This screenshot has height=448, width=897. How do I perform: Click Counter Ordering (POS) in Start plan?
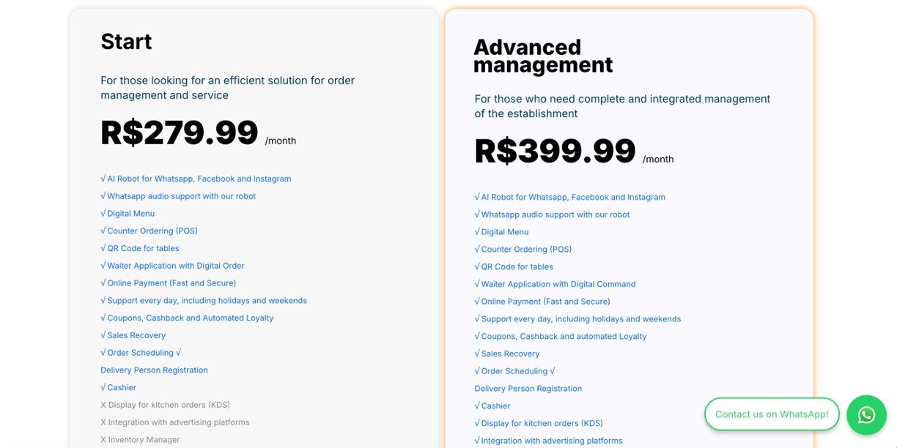pyautogui.click(x=149, y=231)
